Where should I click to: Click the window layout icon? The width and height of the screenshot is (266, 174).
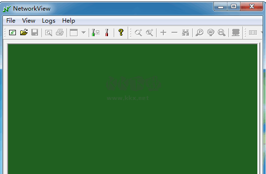coord(74,32)
